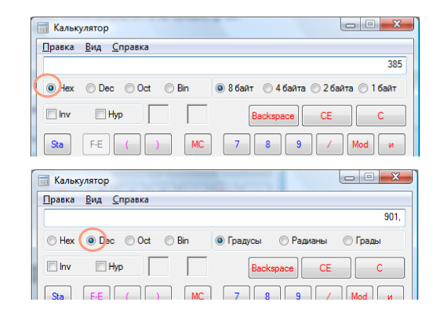
Task: Choose the 8 байт word size
Action: 220,88
